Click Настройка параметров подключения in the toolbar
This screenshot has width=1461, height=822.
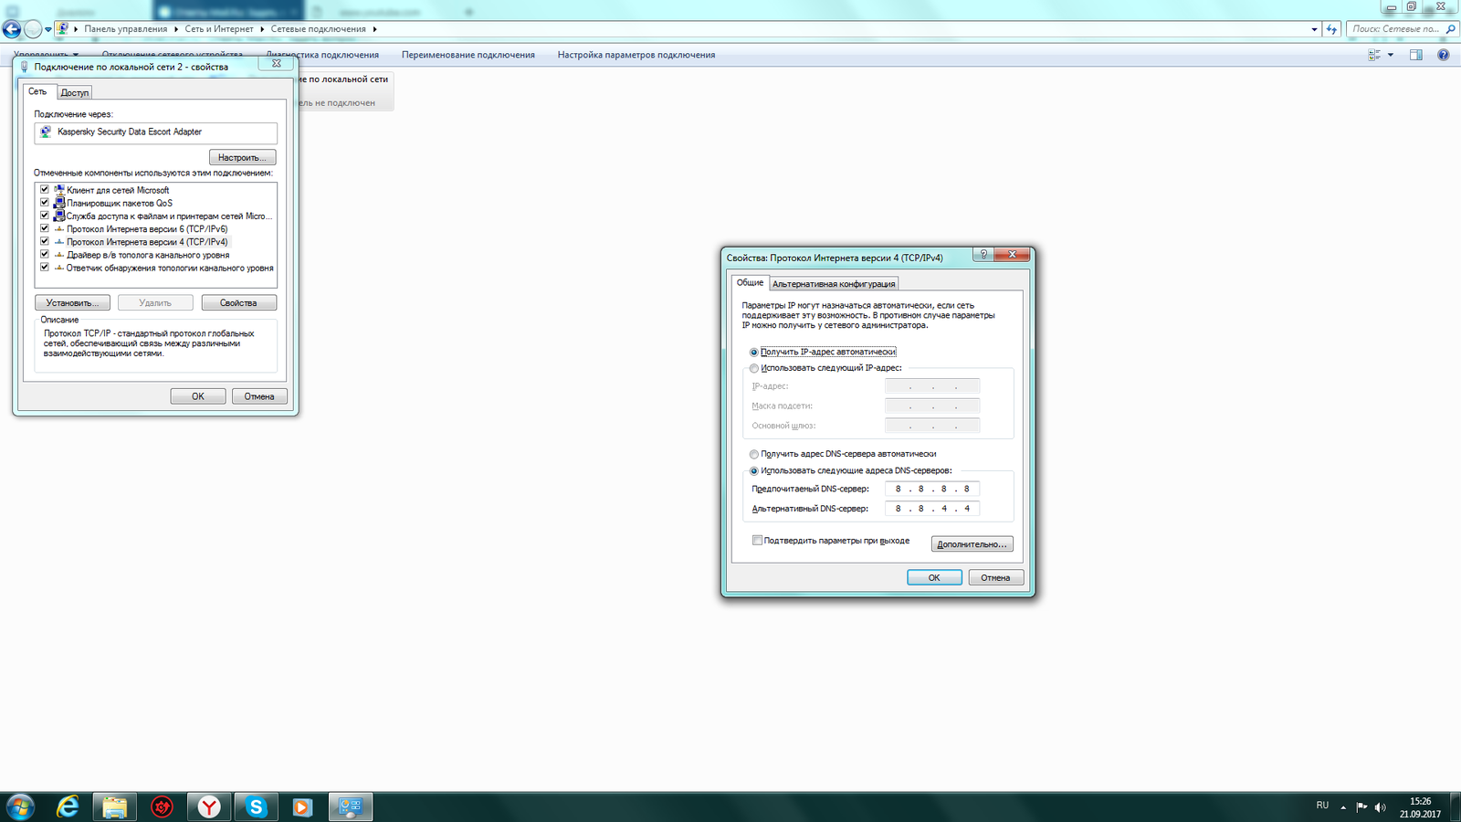click(636, 55)
